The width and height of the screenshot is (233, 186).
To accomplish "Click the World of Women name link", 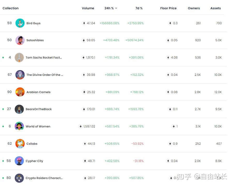I will (x=38, y=126).
